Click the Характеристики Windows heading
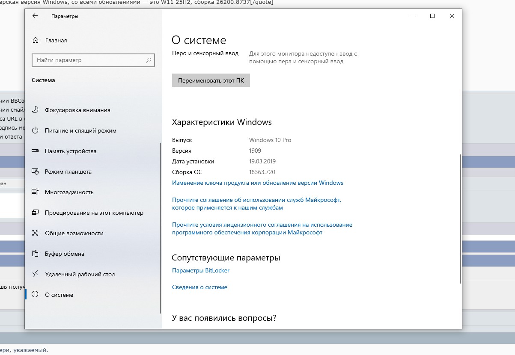This screenshot has height=355, width=515. pos(222,122)
